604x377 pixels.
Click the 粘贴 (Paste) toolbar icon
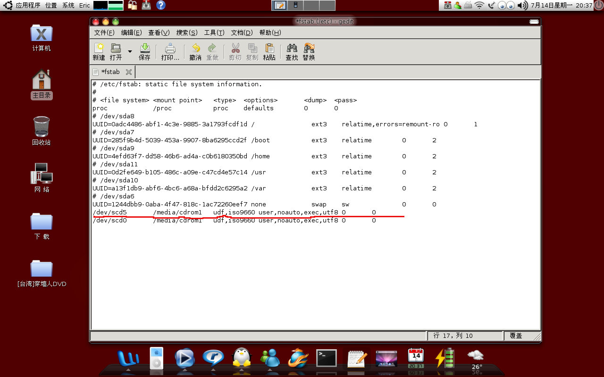269,52
